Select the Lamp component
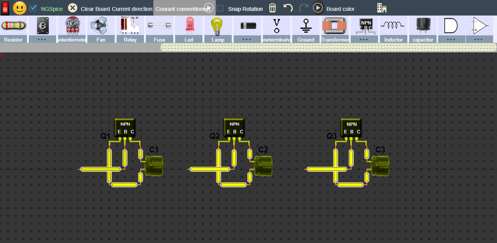The height and width of the screenshot is (243, 497). click(218, 28)
